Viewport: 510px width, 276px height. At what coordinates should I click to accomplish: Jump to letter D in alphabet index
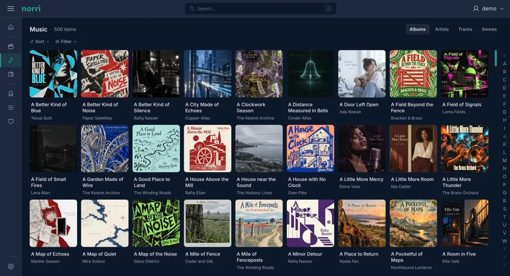[x=504, y=88]
